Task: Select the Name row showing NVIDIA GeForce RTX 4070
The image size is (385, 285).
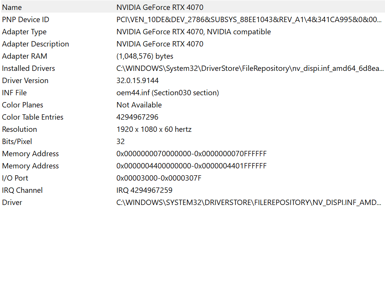Action: coord(159,7)
